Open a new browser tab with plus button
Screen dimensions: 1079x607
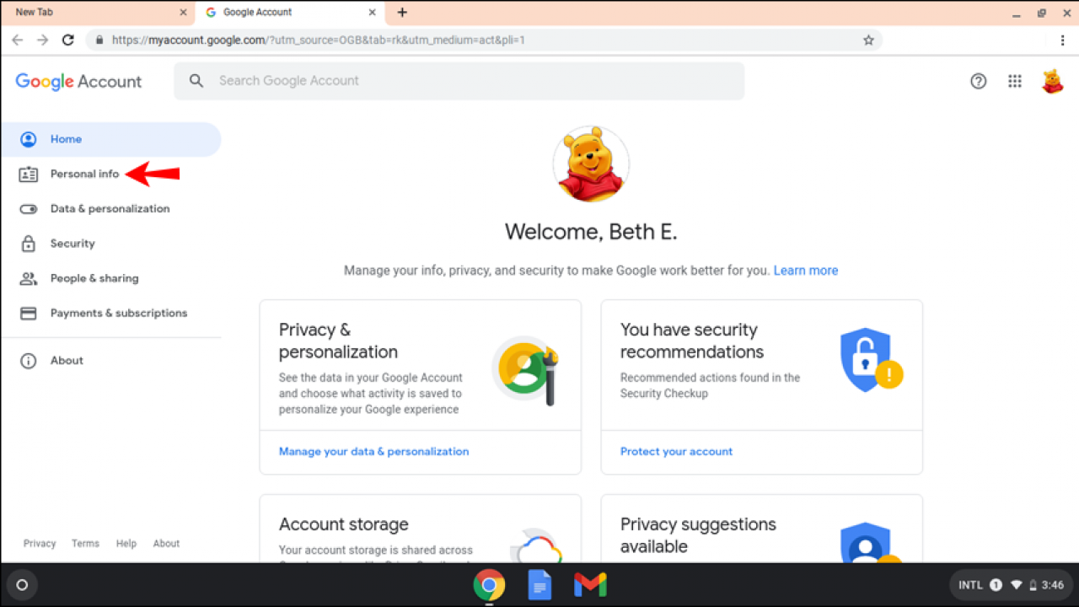(402, 12)
